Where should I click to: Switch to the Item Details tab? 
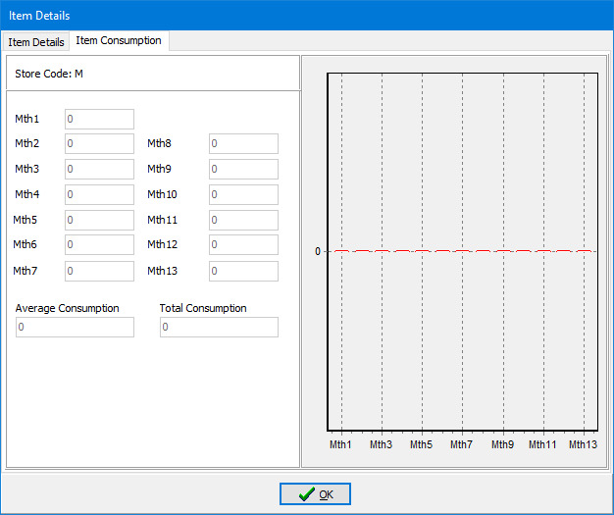click(36, 42)
